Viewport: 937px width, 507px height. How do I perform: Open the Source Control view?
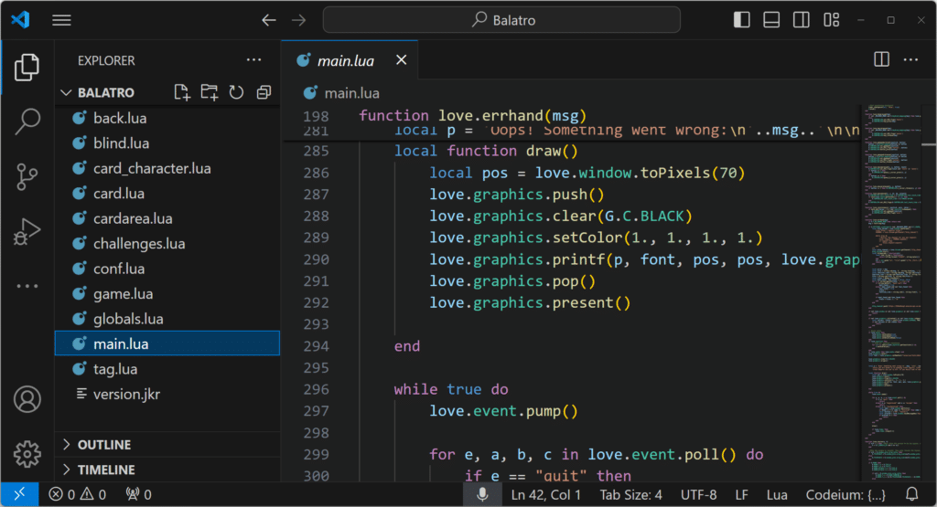point(27,176)
